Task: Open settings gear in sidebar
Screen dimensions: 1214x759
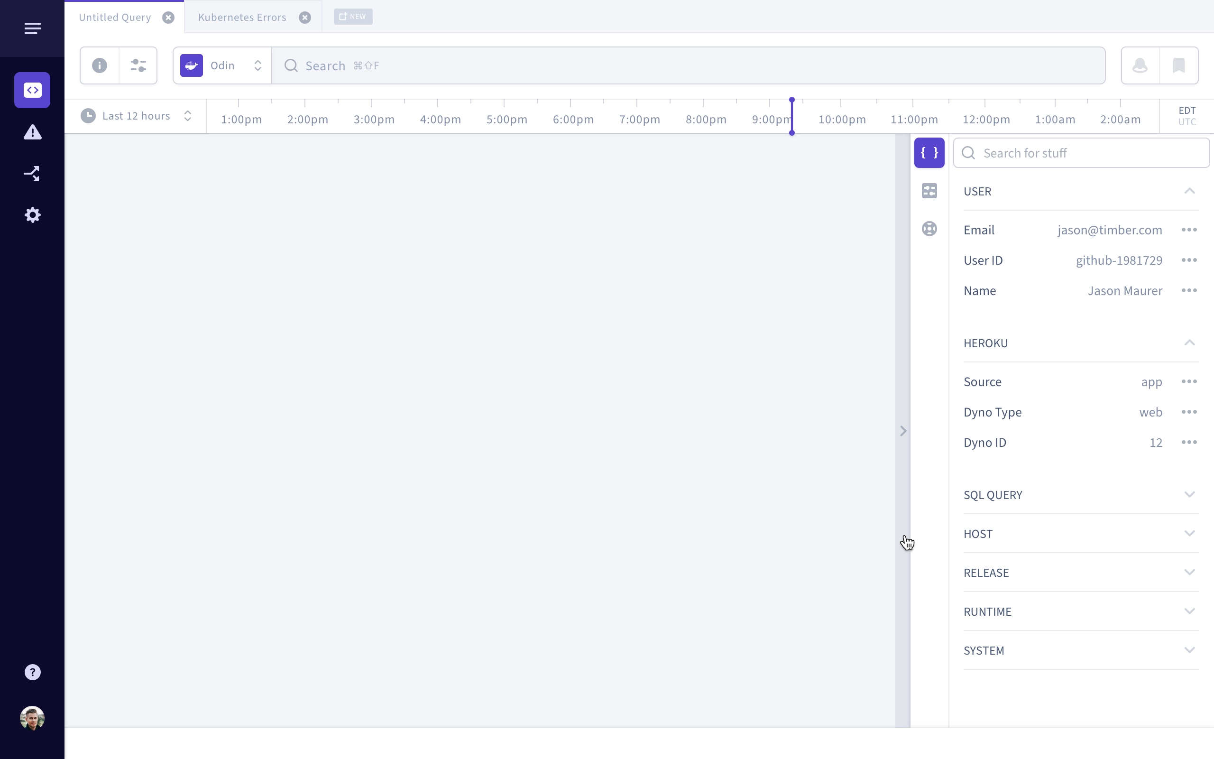Action: click(x=32, y=215)
